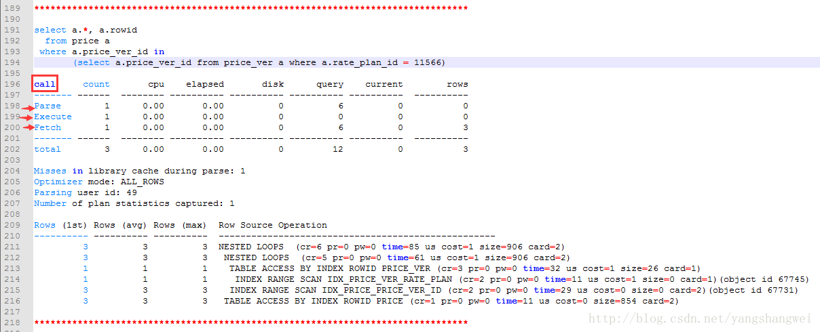
Task: Click the query value 12 in total row
Action: click(x=338, y=149)
